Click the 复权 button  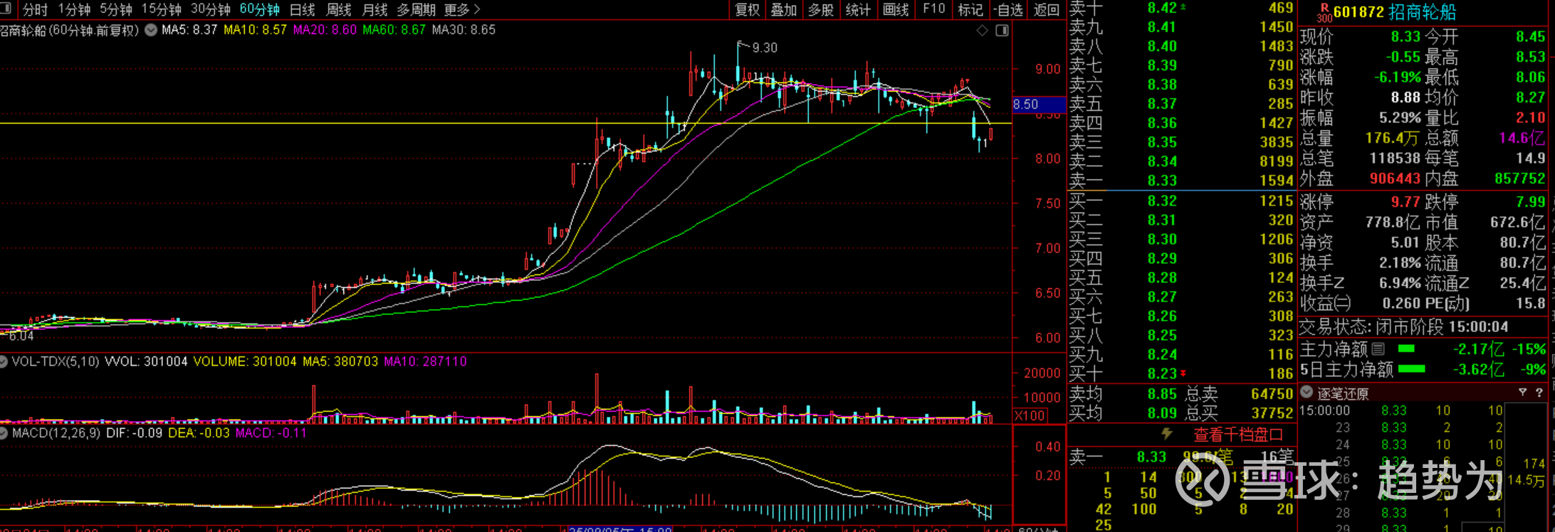(748, 9)
